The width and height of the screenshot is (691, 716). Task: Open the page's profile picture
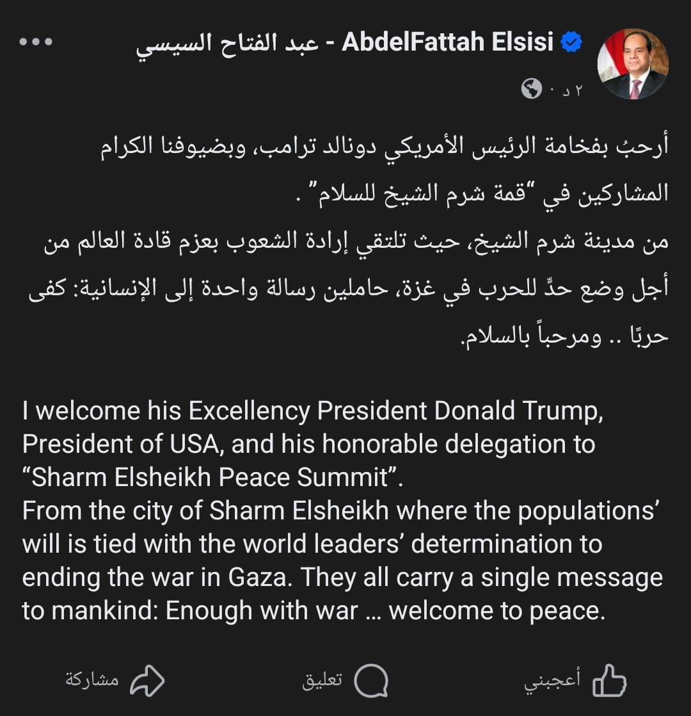(632, 63)
